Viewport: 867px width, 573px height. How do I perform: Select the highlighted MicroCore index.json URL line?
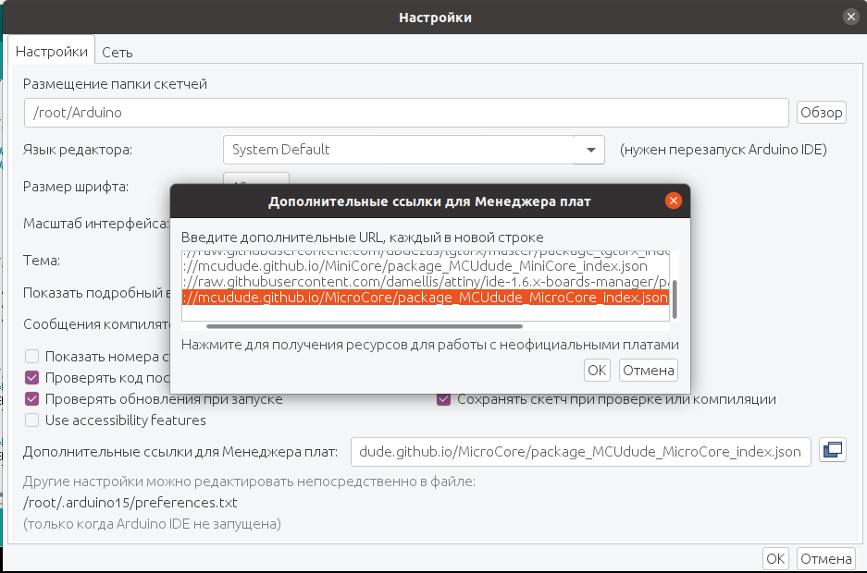pos(426,298)
